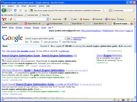
Task: Close the search engine tab with red X
Action: tap(132, 24)
